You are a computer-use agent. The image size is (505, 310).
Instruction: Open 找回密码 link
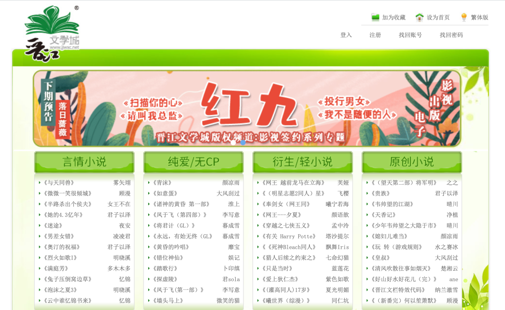pyautogui.click(x=451, y=35)
